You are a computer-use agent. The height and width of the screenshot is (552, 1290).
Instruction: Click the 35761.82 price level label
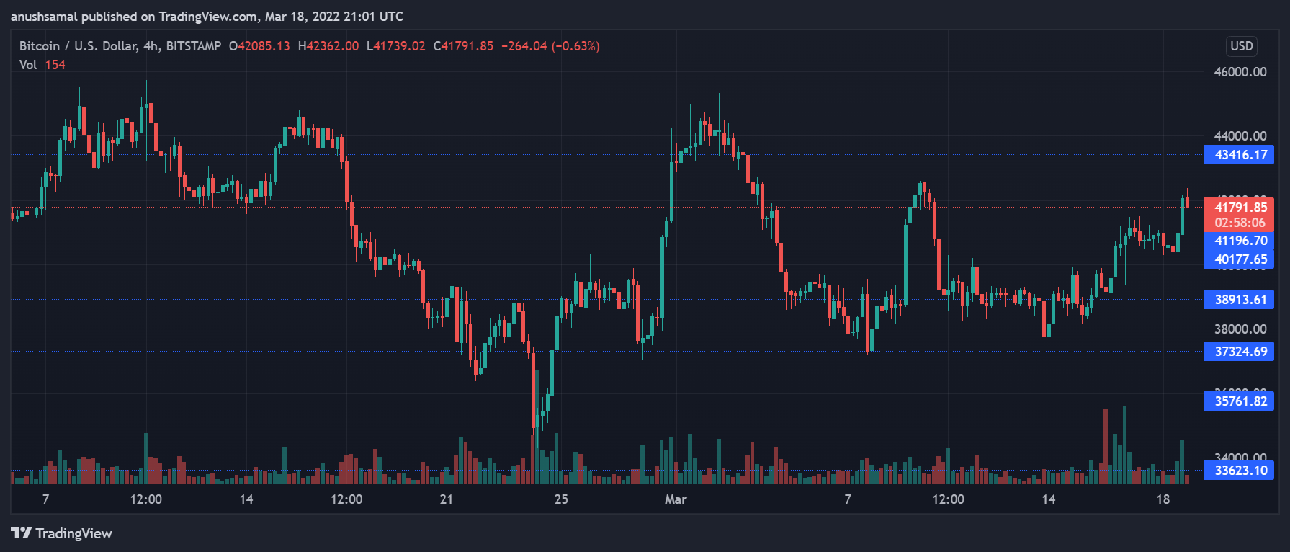(x=1240, y=401)
